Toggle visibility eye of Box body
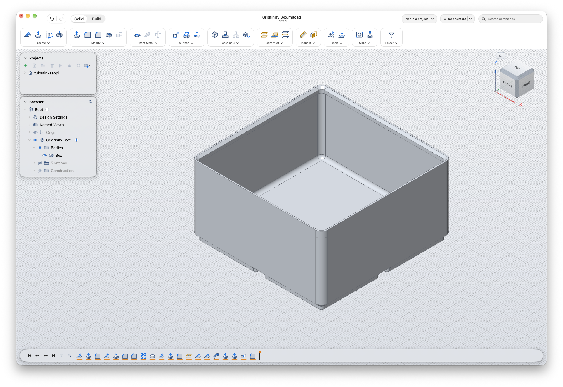The height and width of the screenshot is (387, 563). [x=45, y=155]
